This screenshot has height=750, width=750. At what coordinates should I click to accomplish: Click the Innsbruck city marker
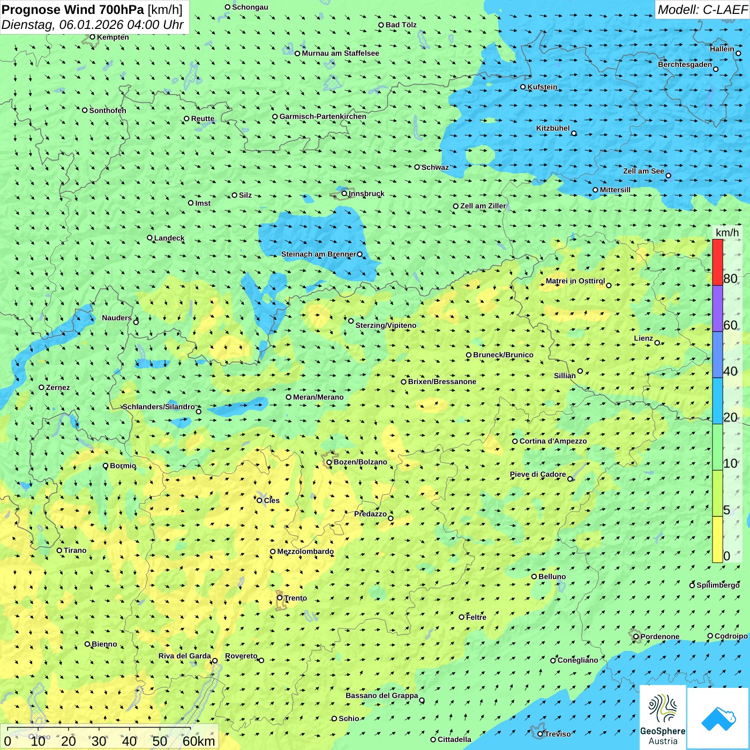[344, 193]
